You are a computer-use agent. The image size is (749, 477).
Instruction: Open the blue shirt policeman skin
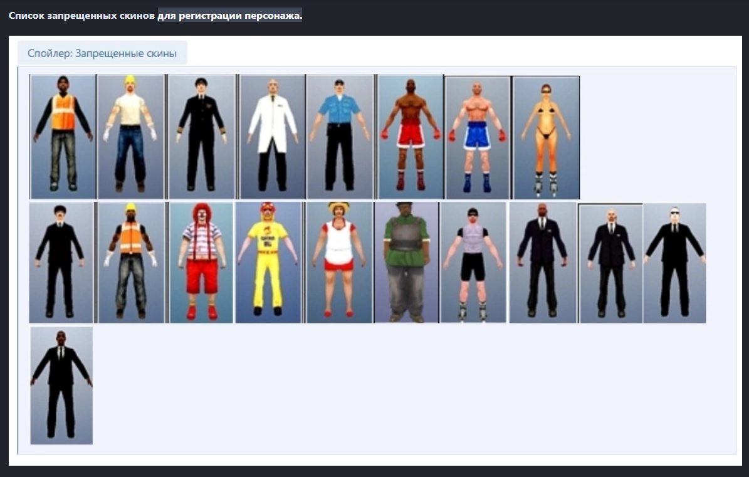pyautogui.click(x=340, y=137)
